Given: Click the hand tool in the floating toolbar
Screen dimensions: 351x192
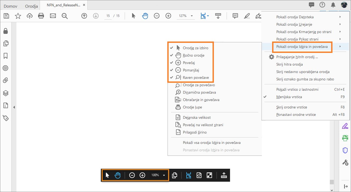Looking at the screenshot, I should 118,175.
